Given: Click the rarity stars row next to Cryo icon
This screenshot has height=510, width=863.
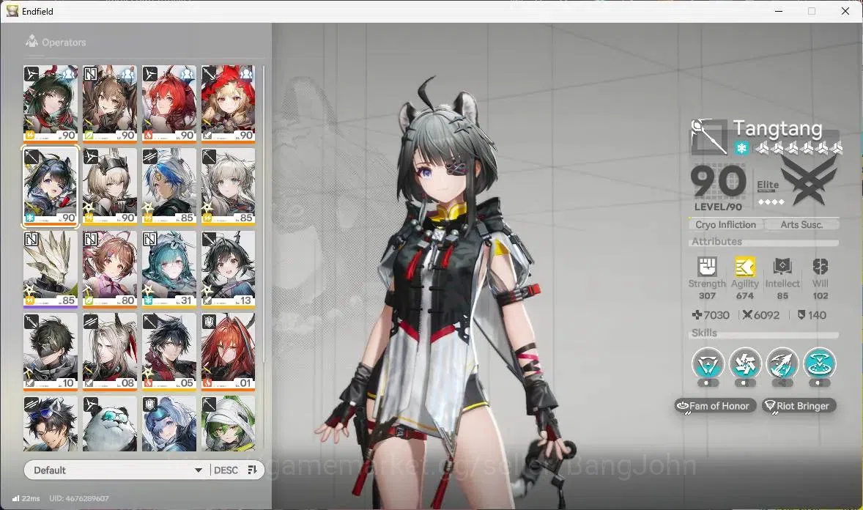Looking at the screenshot, I should pos(799,147).
